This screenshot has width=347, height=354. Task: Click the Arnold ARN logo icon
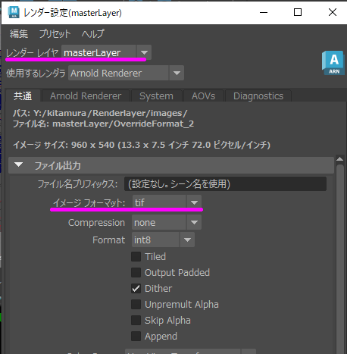(333, 63)
